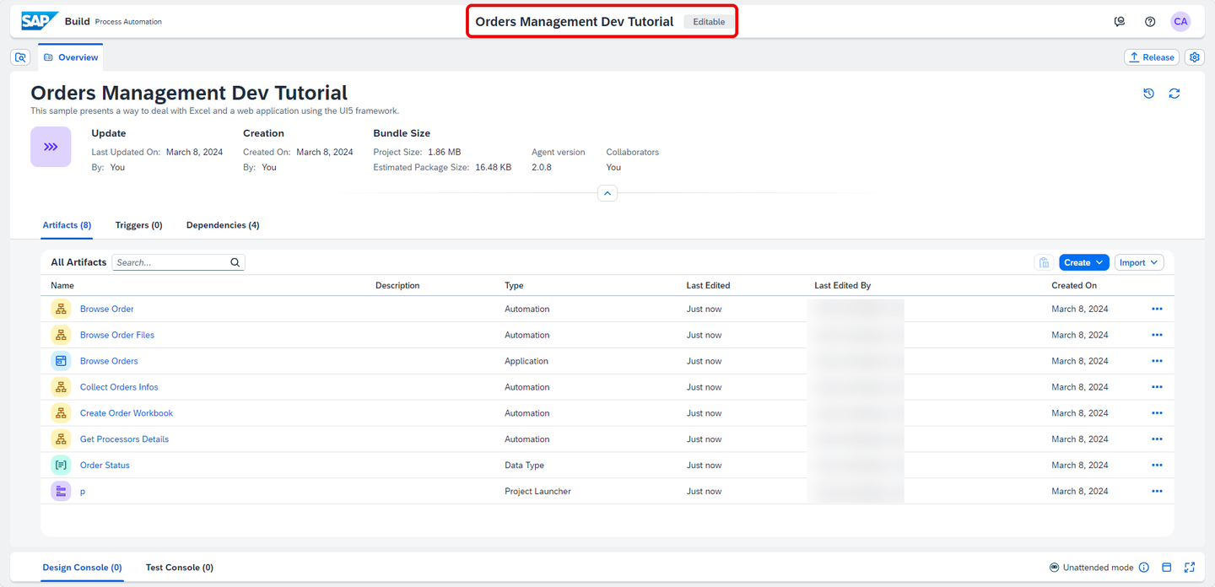This screenshot has width=1215, height=587.
Task: Open more options for Get Processors Details row
Action: (1157, 439)
